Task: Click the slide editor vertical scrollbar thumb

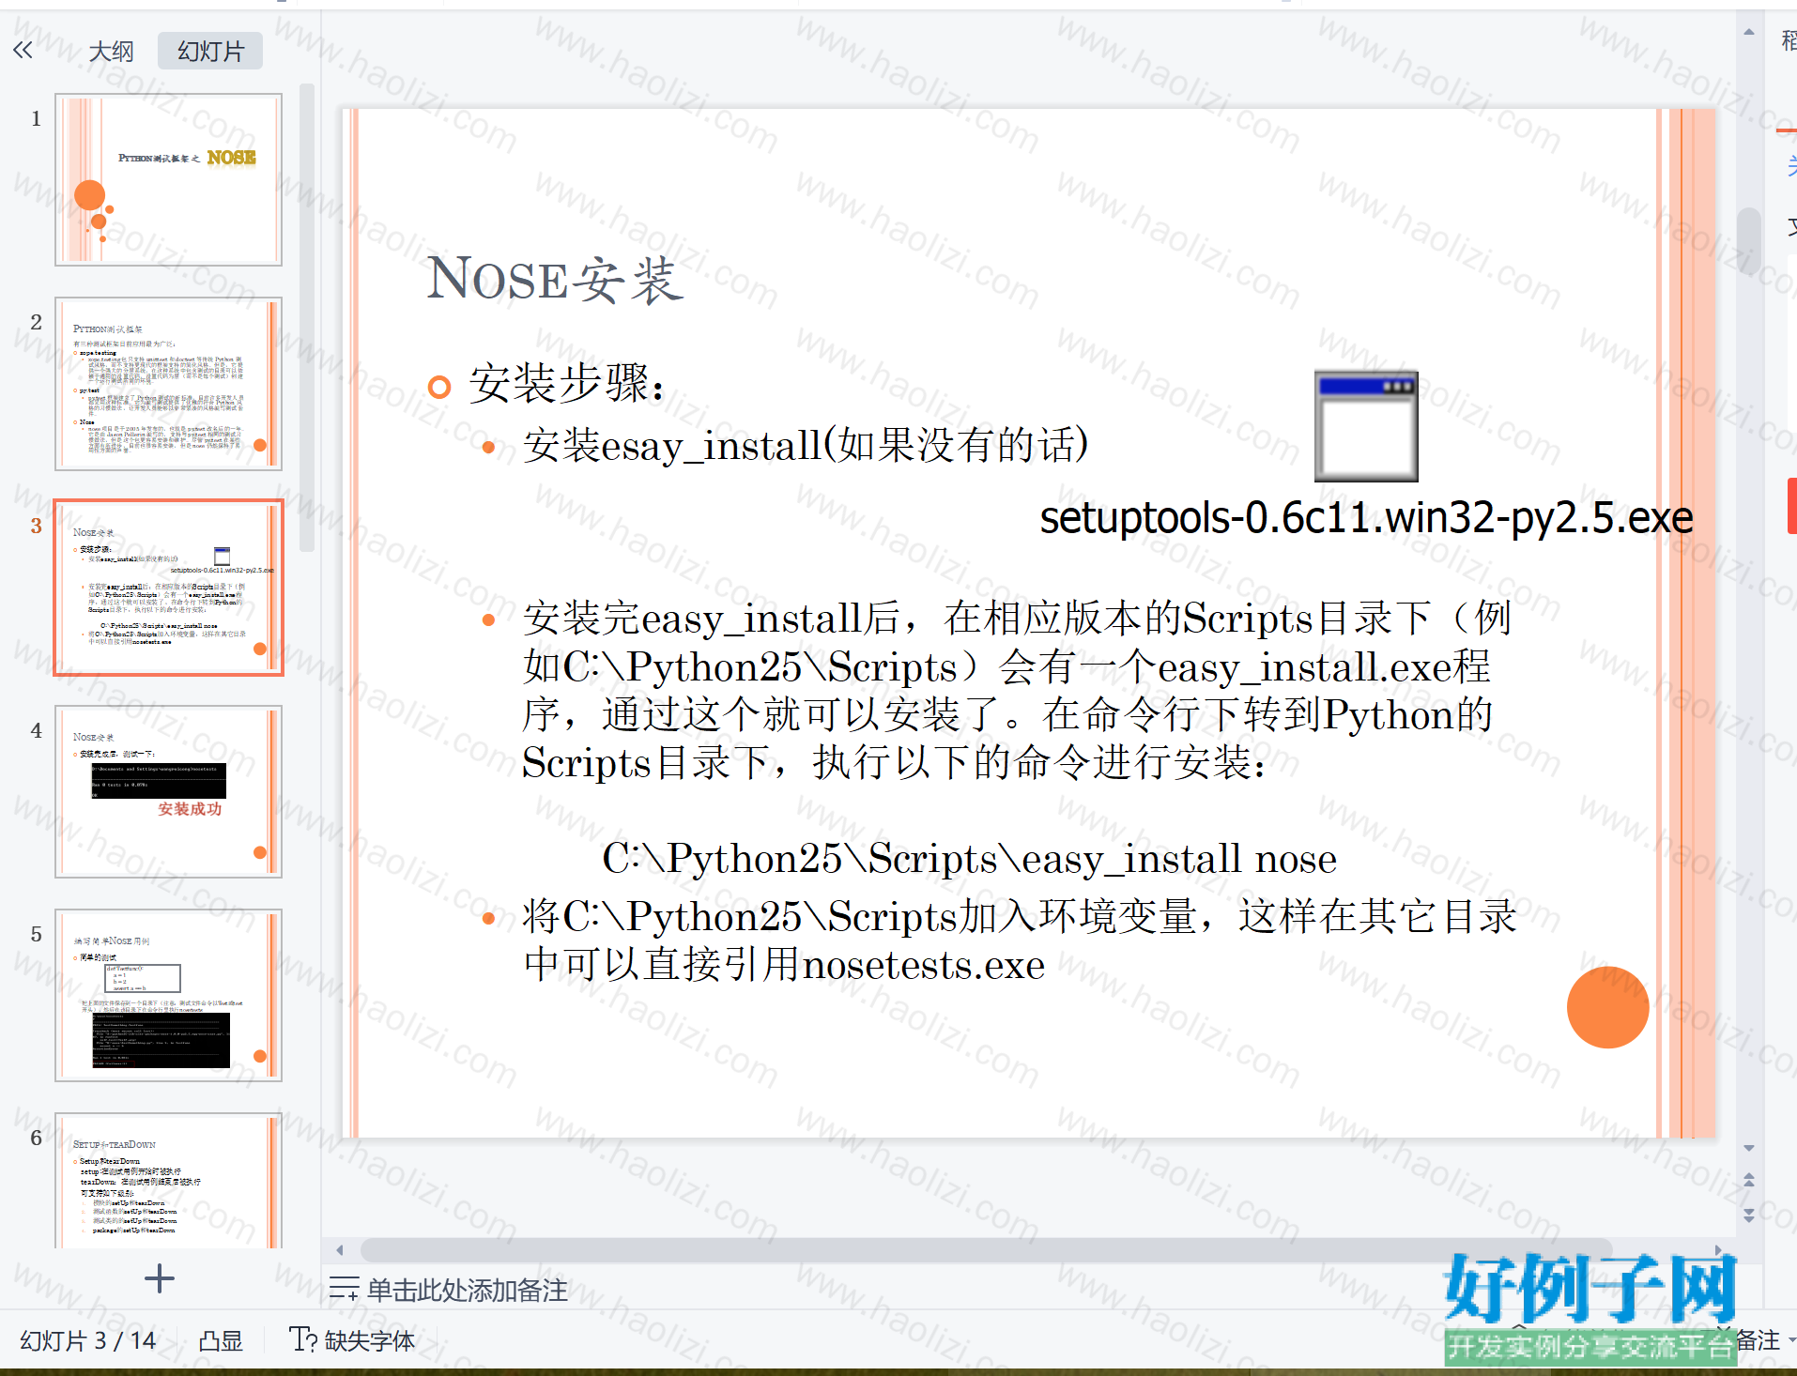Action: tap(1748, 239)
